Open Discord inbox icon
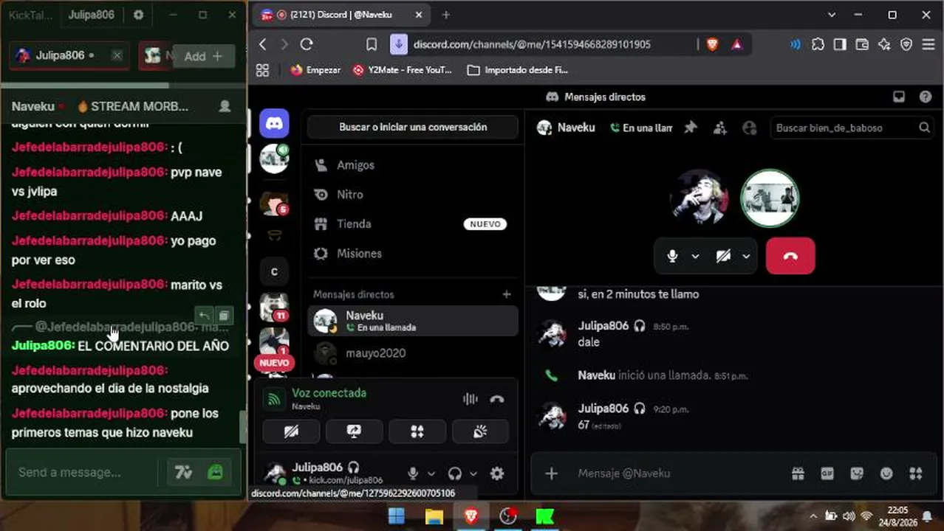The width and height of the screenshot is (944, 531). [x=899, y=97]
